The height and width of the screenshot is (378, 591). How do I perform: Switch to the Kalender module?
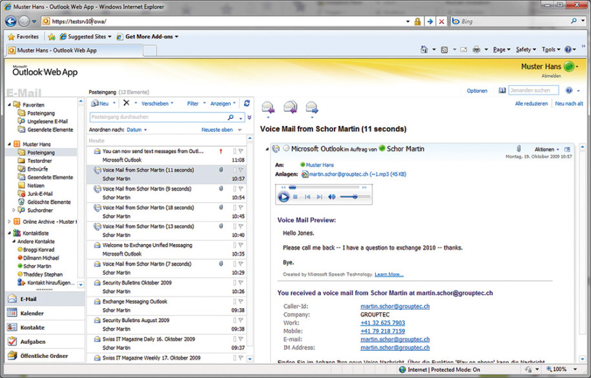(x=45, y=313)
